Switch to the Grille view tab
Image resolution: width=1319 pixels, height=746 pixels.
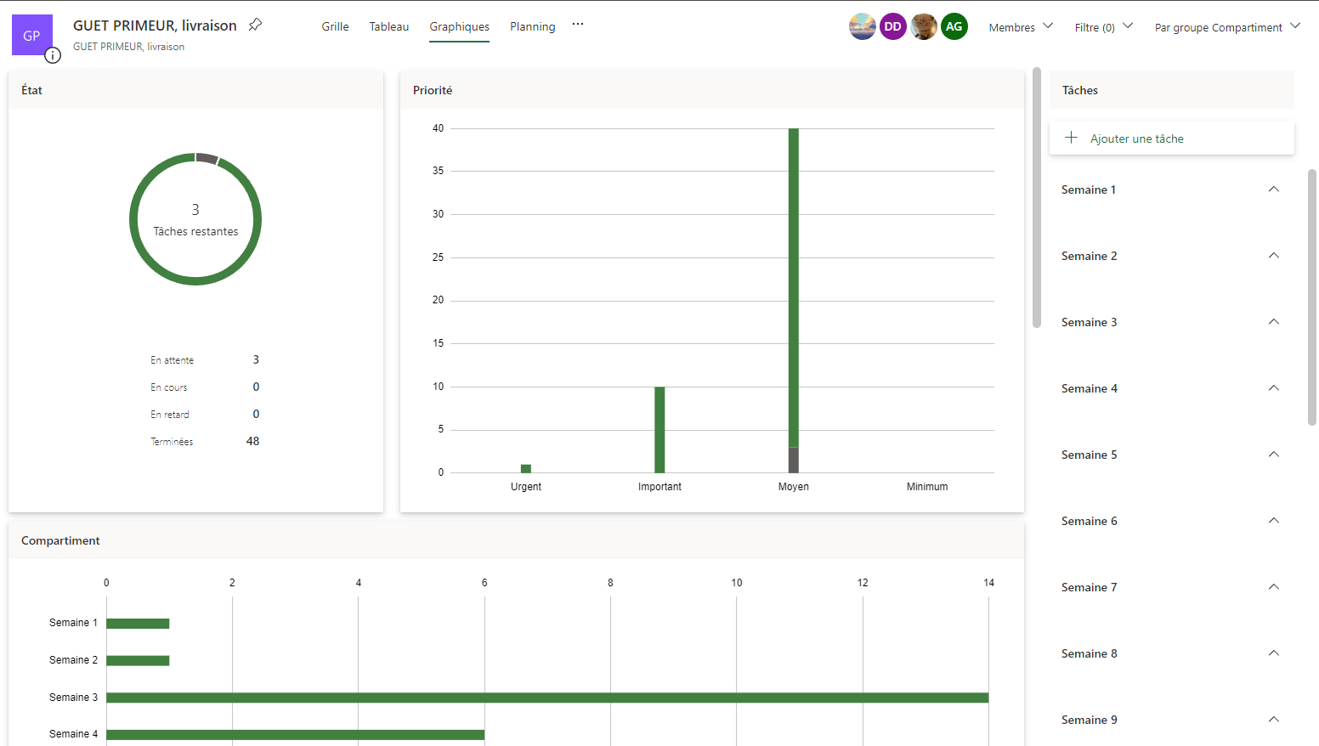click(335, 26)
